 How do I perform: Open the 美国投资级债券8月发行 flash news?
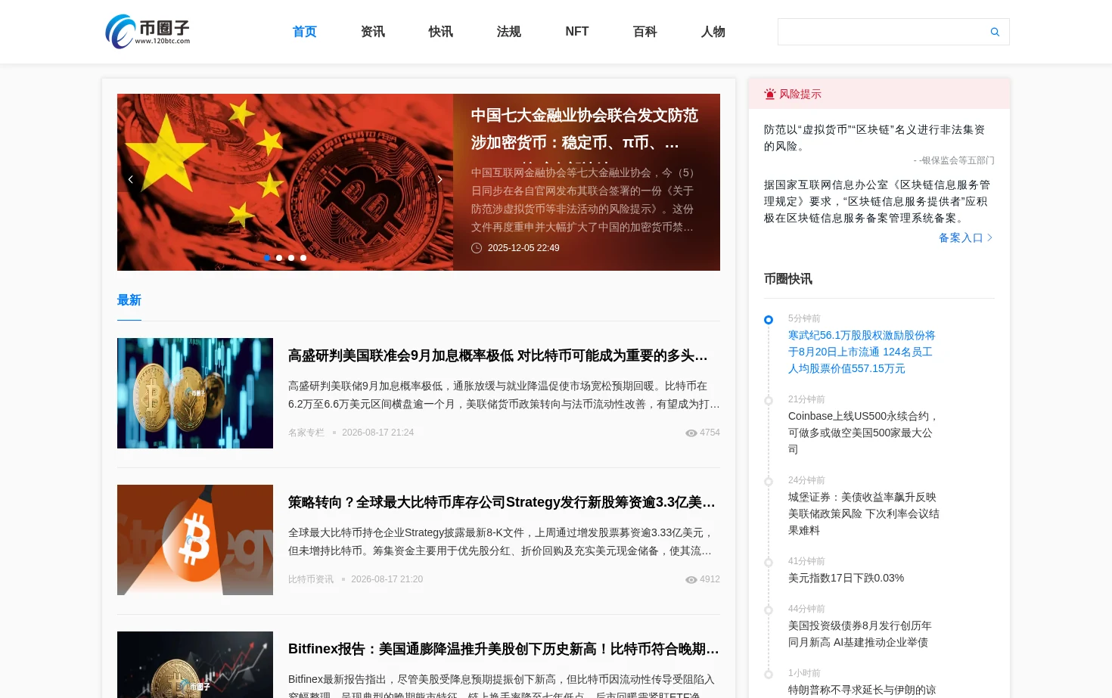(860, 634)
